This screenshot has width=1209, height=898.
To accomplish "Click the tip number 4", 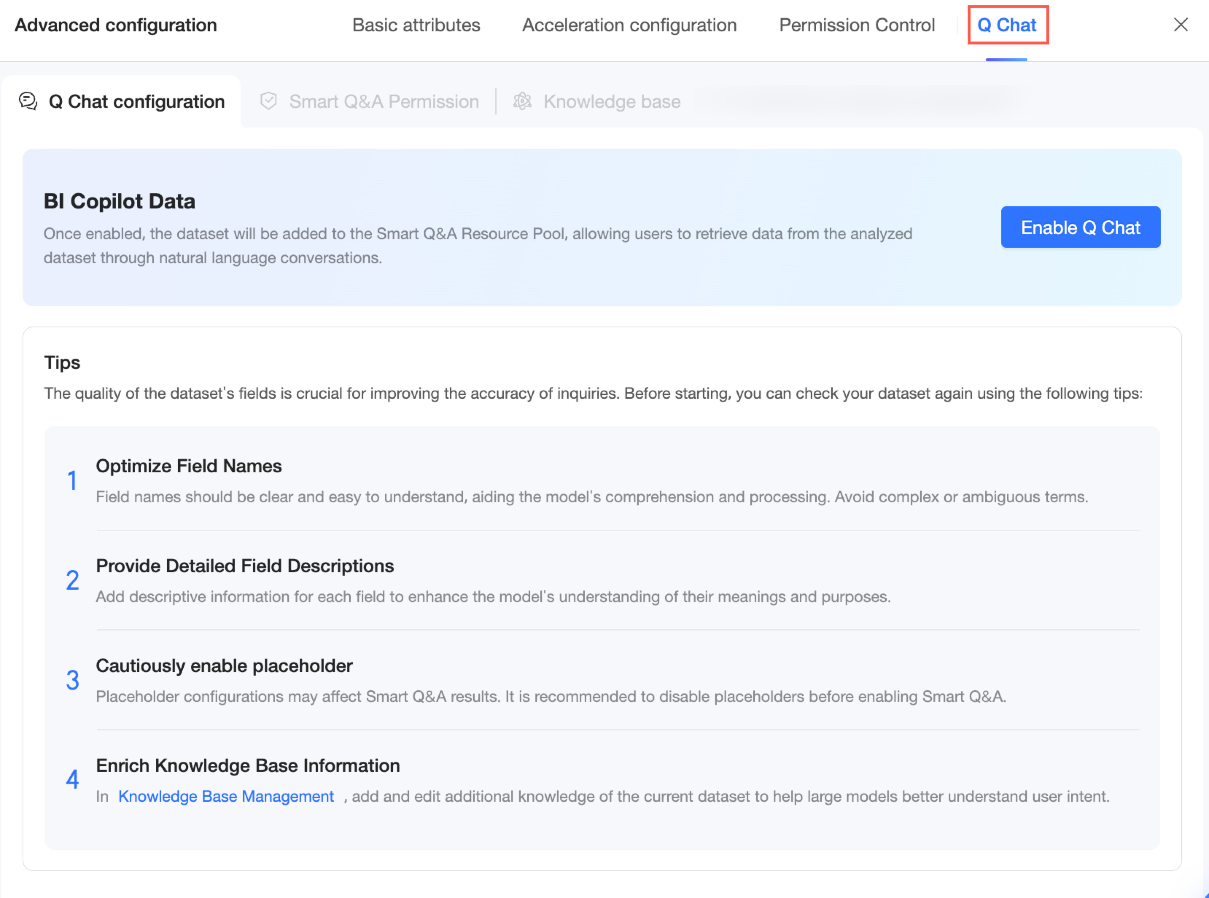I will 72,780.
